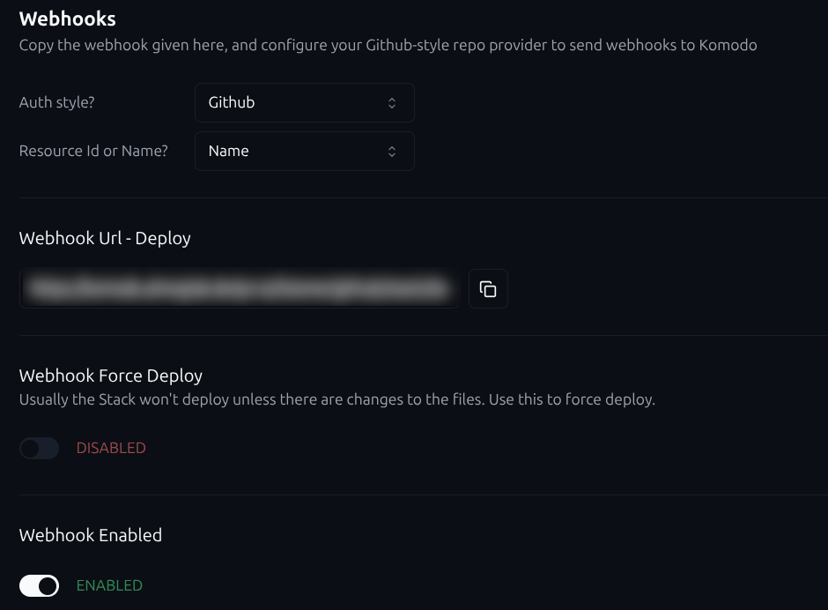Click the selected Github value text
The height and width of the screenshot is (610, 828).
click(x=232, y=103)
